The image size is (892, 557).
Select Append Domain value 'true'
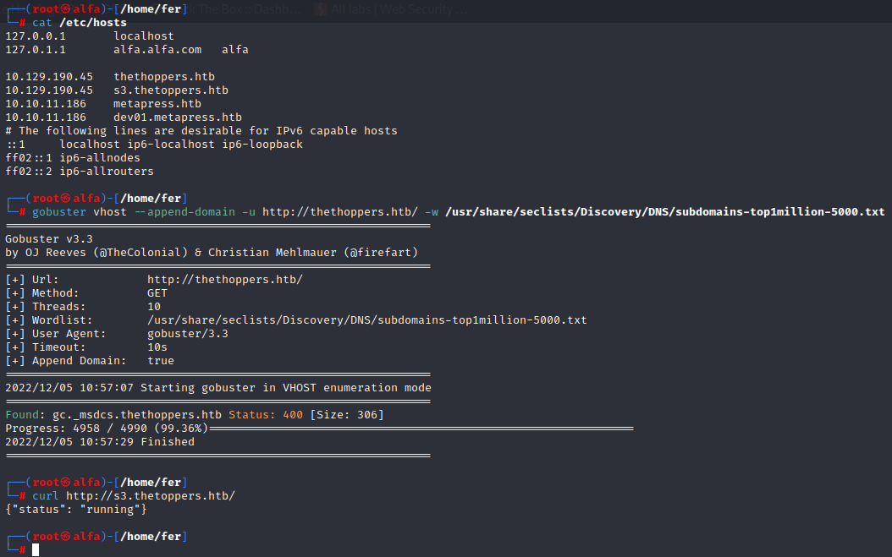point(161,361)
